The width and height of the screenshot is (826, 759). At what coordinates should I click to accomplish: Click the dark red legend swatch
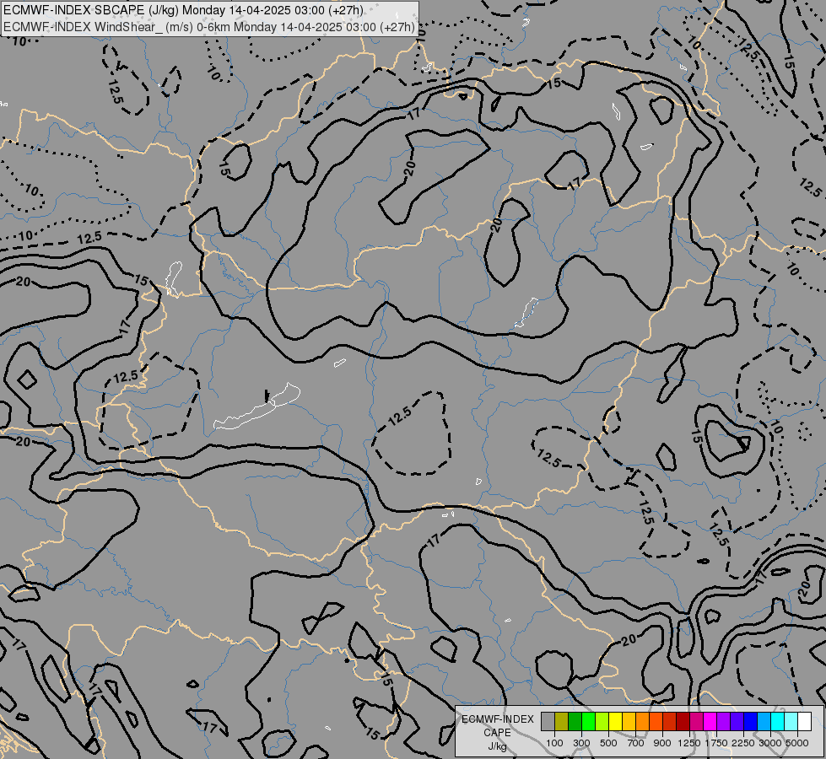tap(683, 721)
